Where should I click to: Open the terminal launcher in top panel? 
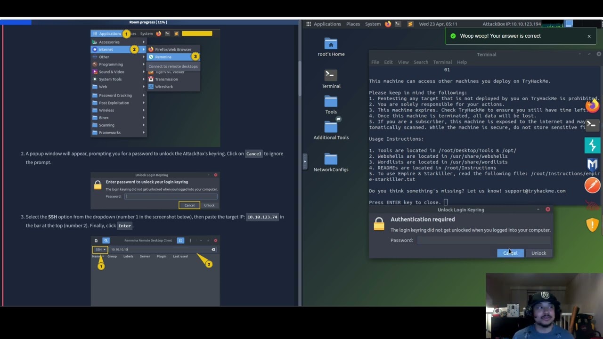(x=398, y=24)
